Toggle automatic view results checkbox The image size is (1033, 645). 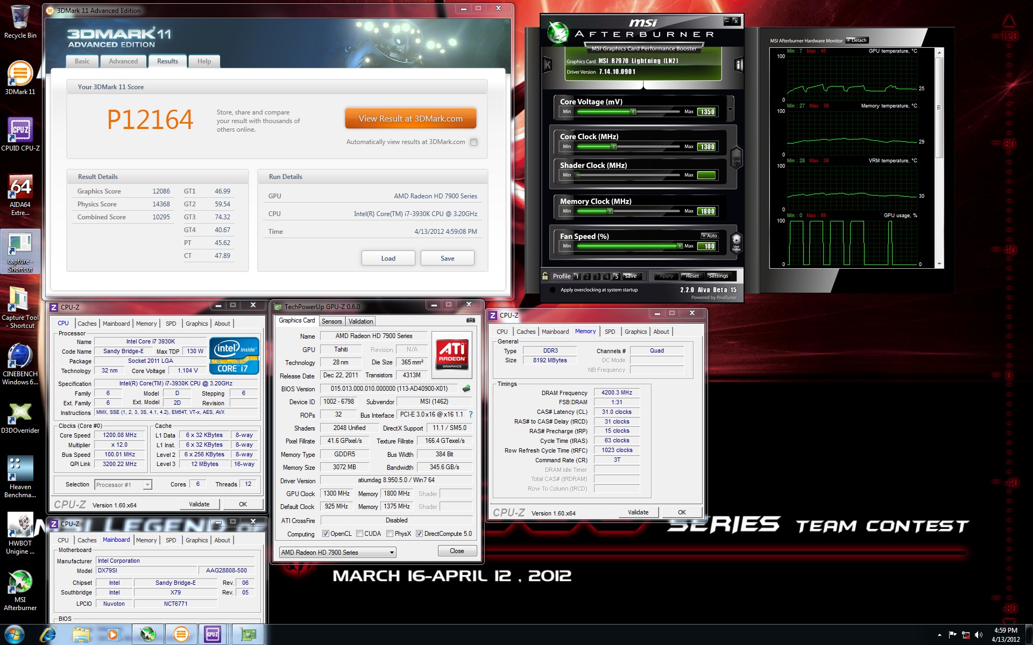click(x=473, y=142)
